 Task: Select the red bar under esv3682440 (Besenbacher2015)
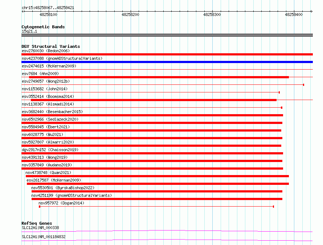click(x=152, y=115)
